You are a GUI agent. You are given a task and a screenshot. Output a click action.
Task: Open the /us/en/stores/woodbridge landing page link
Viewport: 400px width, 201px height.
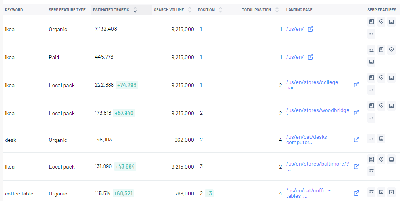(318, 113)
